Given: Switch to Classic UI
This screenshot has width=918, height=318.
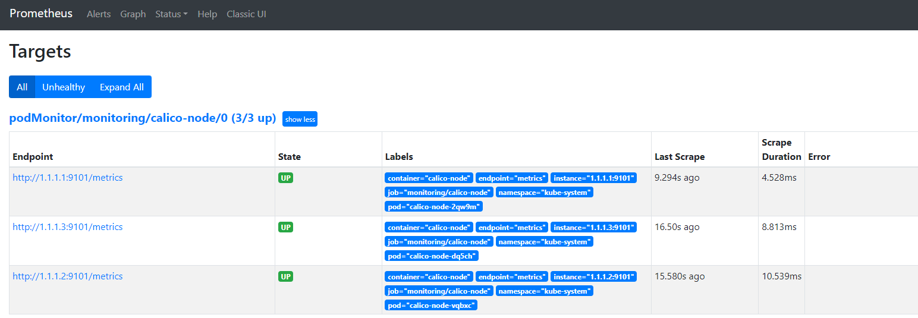Looking at the screenshot, I should tap(246, 14).
